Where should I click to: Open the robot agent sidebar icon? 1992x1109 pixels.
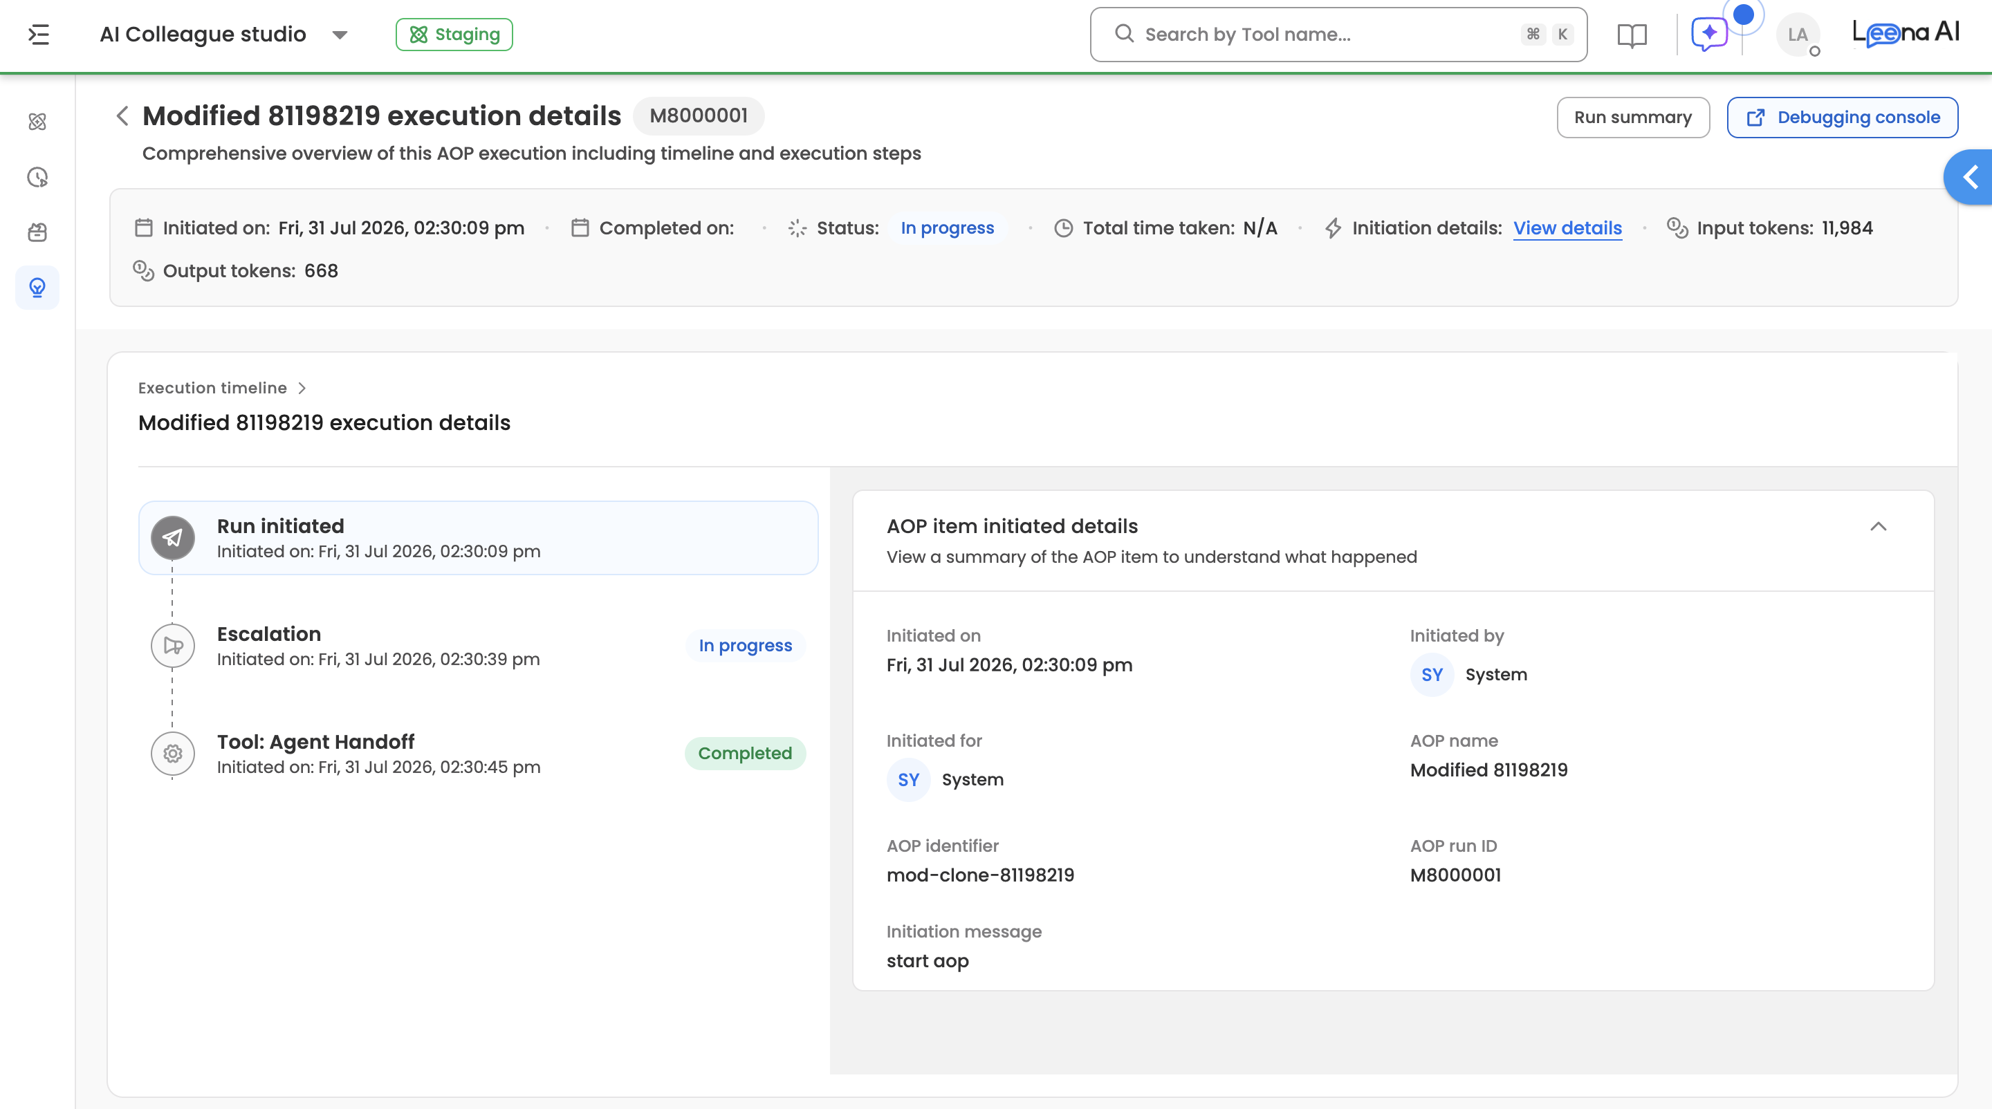(37, 232)
